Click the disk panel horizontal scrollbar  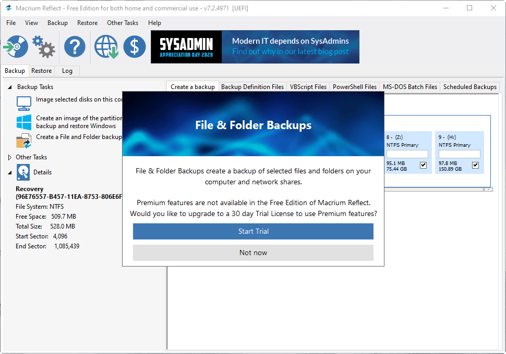click(x=434, y=189)
